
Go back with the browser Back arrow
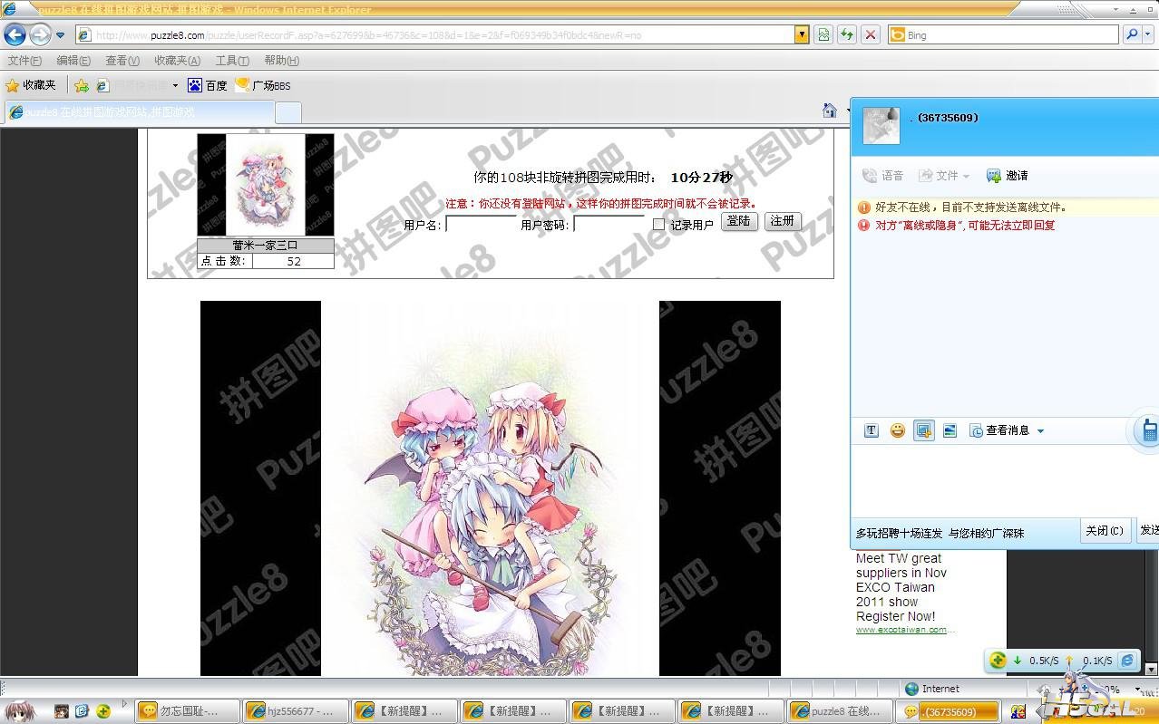[x=15, y=35]
